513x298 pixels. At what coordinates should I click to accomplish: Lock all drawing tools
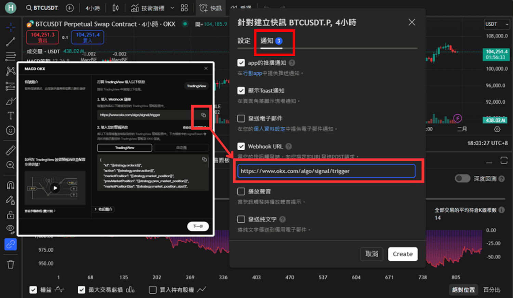click(x=11, y=215)
